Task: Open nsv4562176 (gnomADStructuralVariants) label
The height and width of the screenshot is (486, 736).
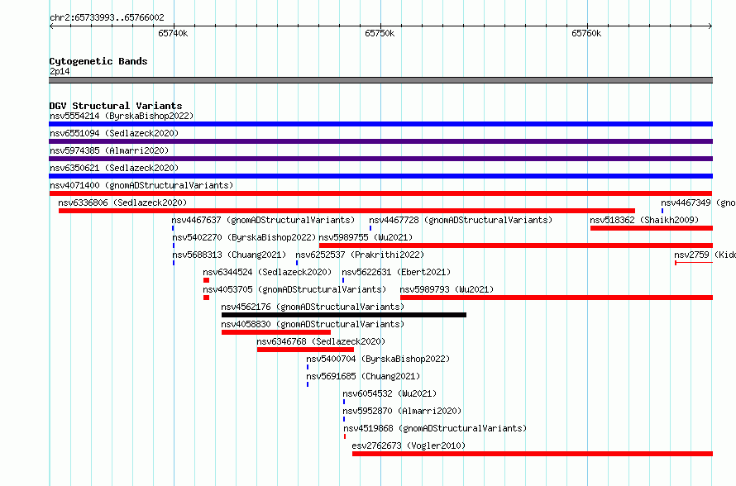Action: click(313, 307)
